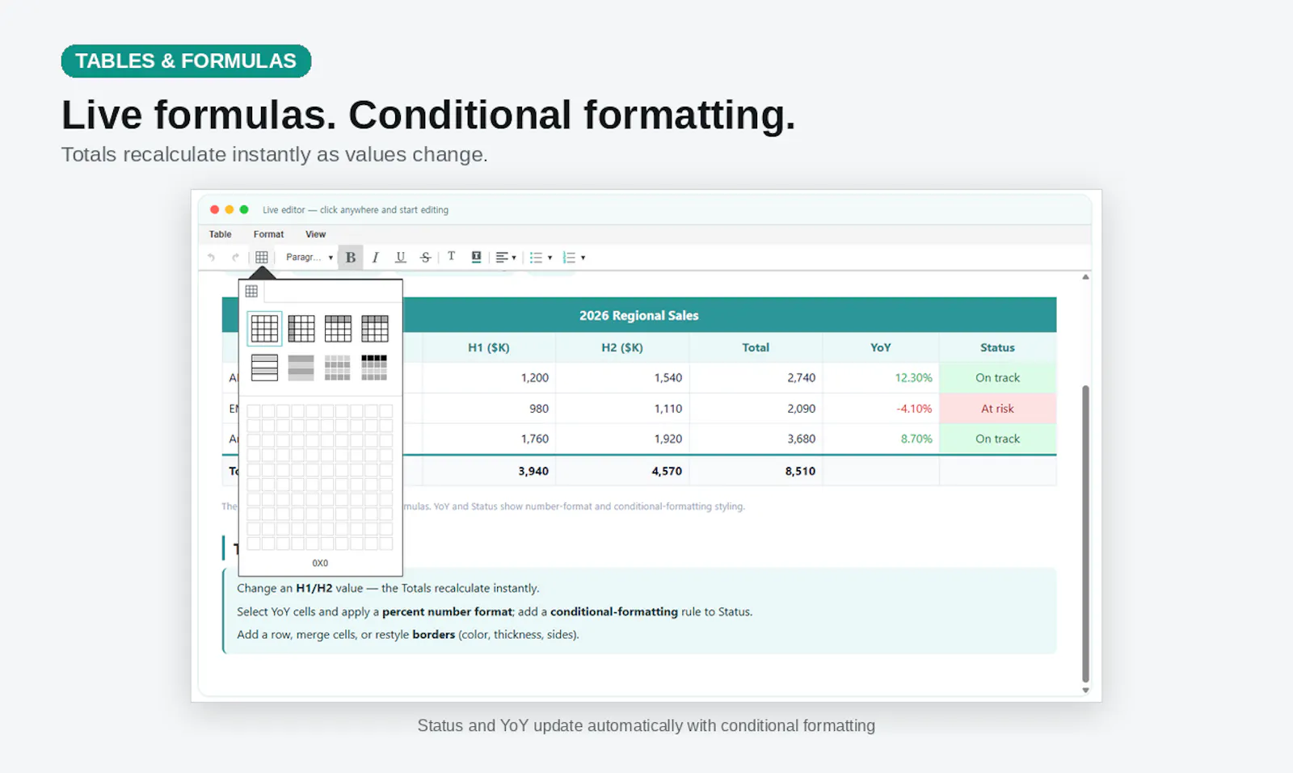The image size is (1293, 773).
Task: Open the View menu
Action: click(315, 234)
